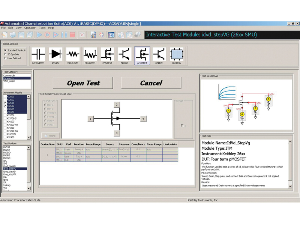
Task: Choose idvg_stepVD in Test Modules list
Action: point(10,174)
